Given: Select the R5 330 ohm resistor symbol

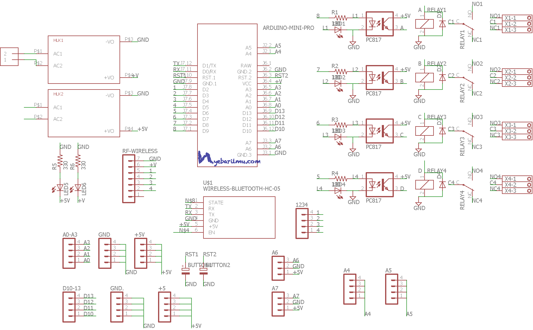Looking at the screenshot, I should pos(60,161).
